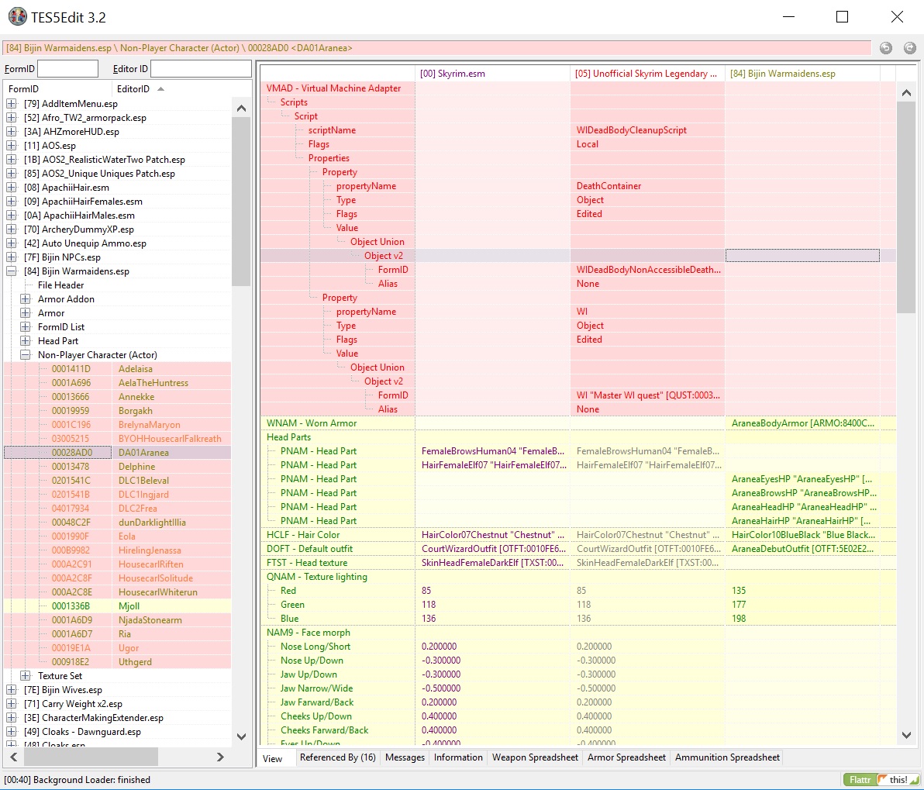Sort the tree by the EditorID column header
This screenshot has width=924, height=790.
click(x=171, y=89)
